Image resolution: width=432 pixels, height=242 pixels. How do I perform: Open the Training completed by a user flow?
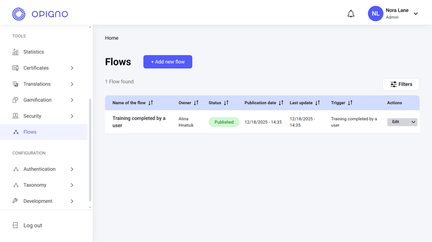[x=139, y=122]
